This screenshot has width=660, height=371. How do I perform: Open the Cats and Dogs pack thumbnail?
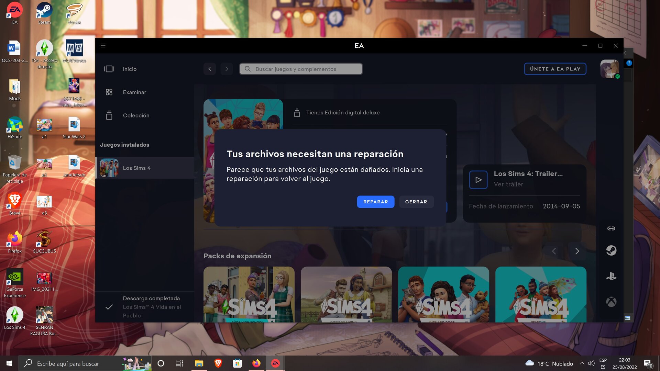point(443,294)
